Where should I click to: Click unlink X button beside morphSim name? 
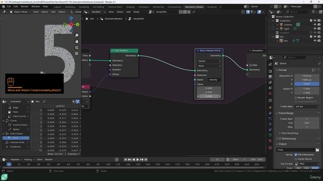189,12
